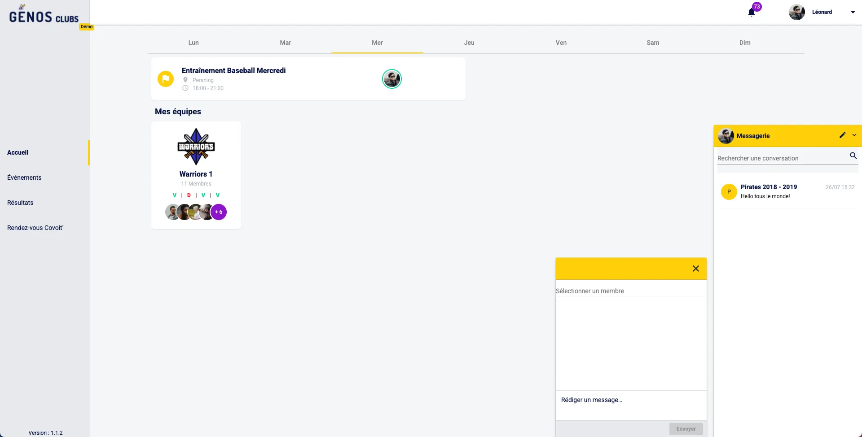Image resolution: width=862 pixels, height=437 pixels.
Task: Click the yellow P conversation avatar
Action: [x=729, y=191]
